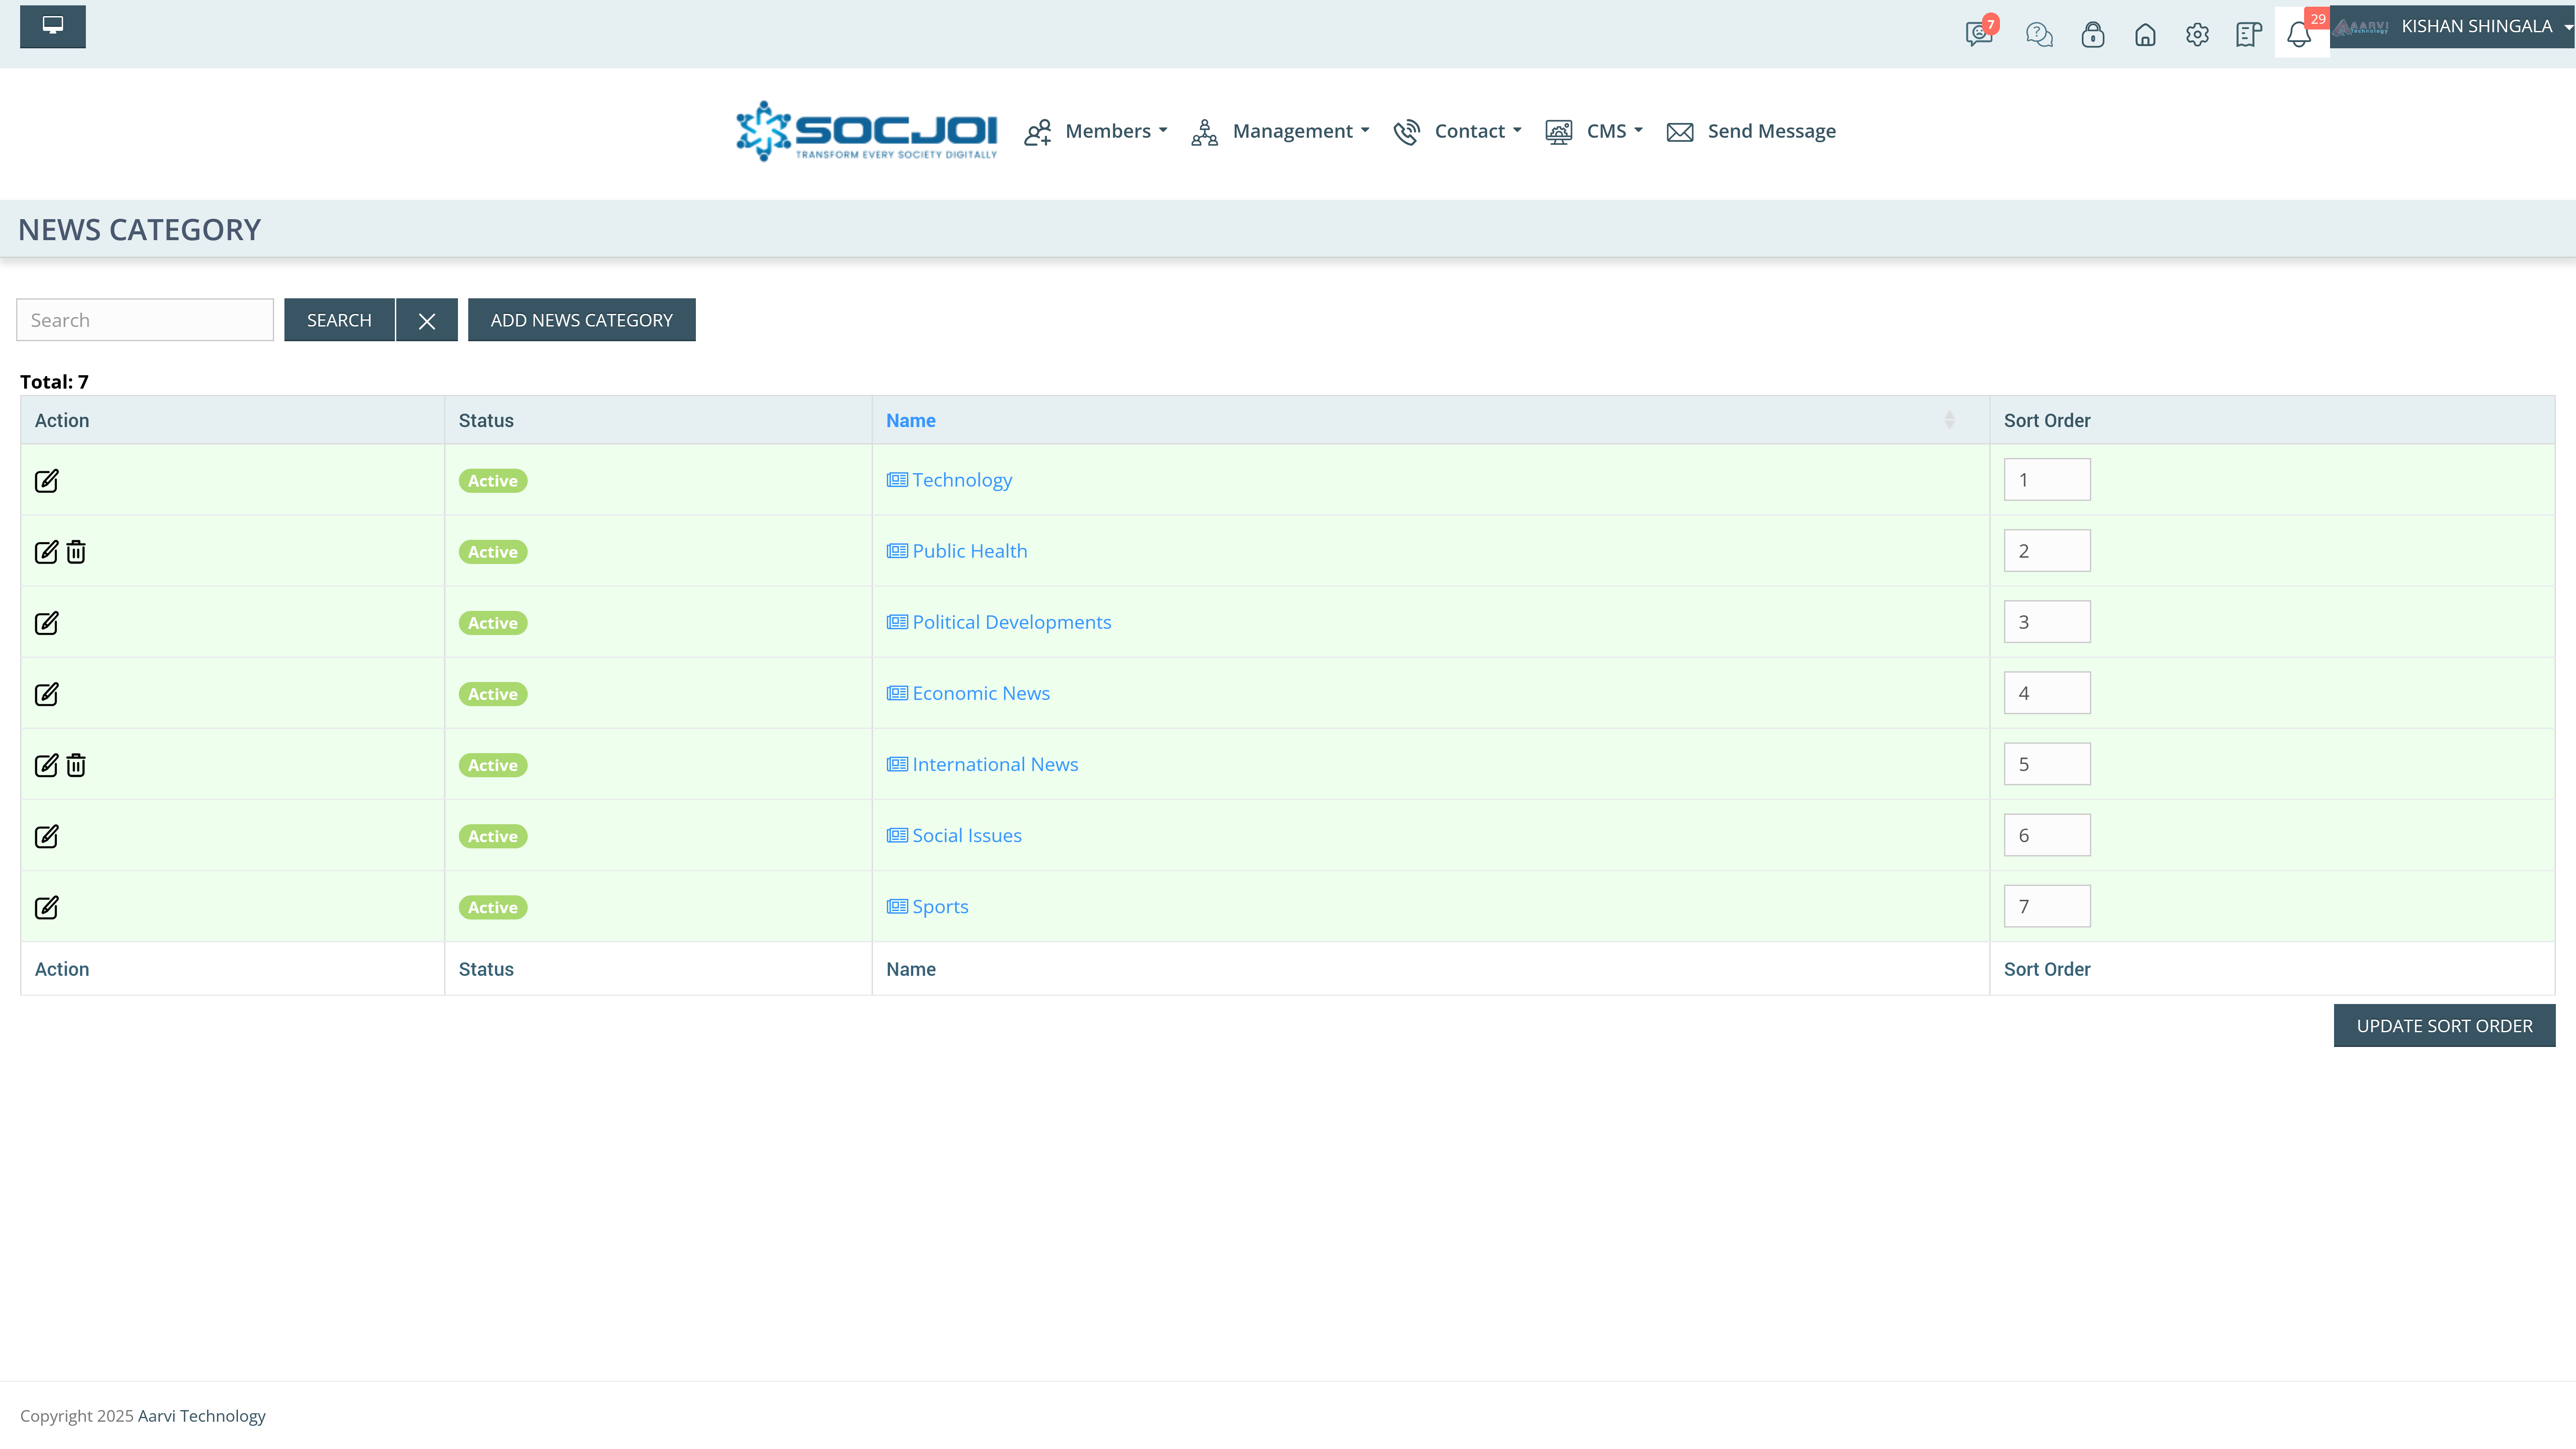Click the document list icon in the top bar

(x=2248, y=35)
